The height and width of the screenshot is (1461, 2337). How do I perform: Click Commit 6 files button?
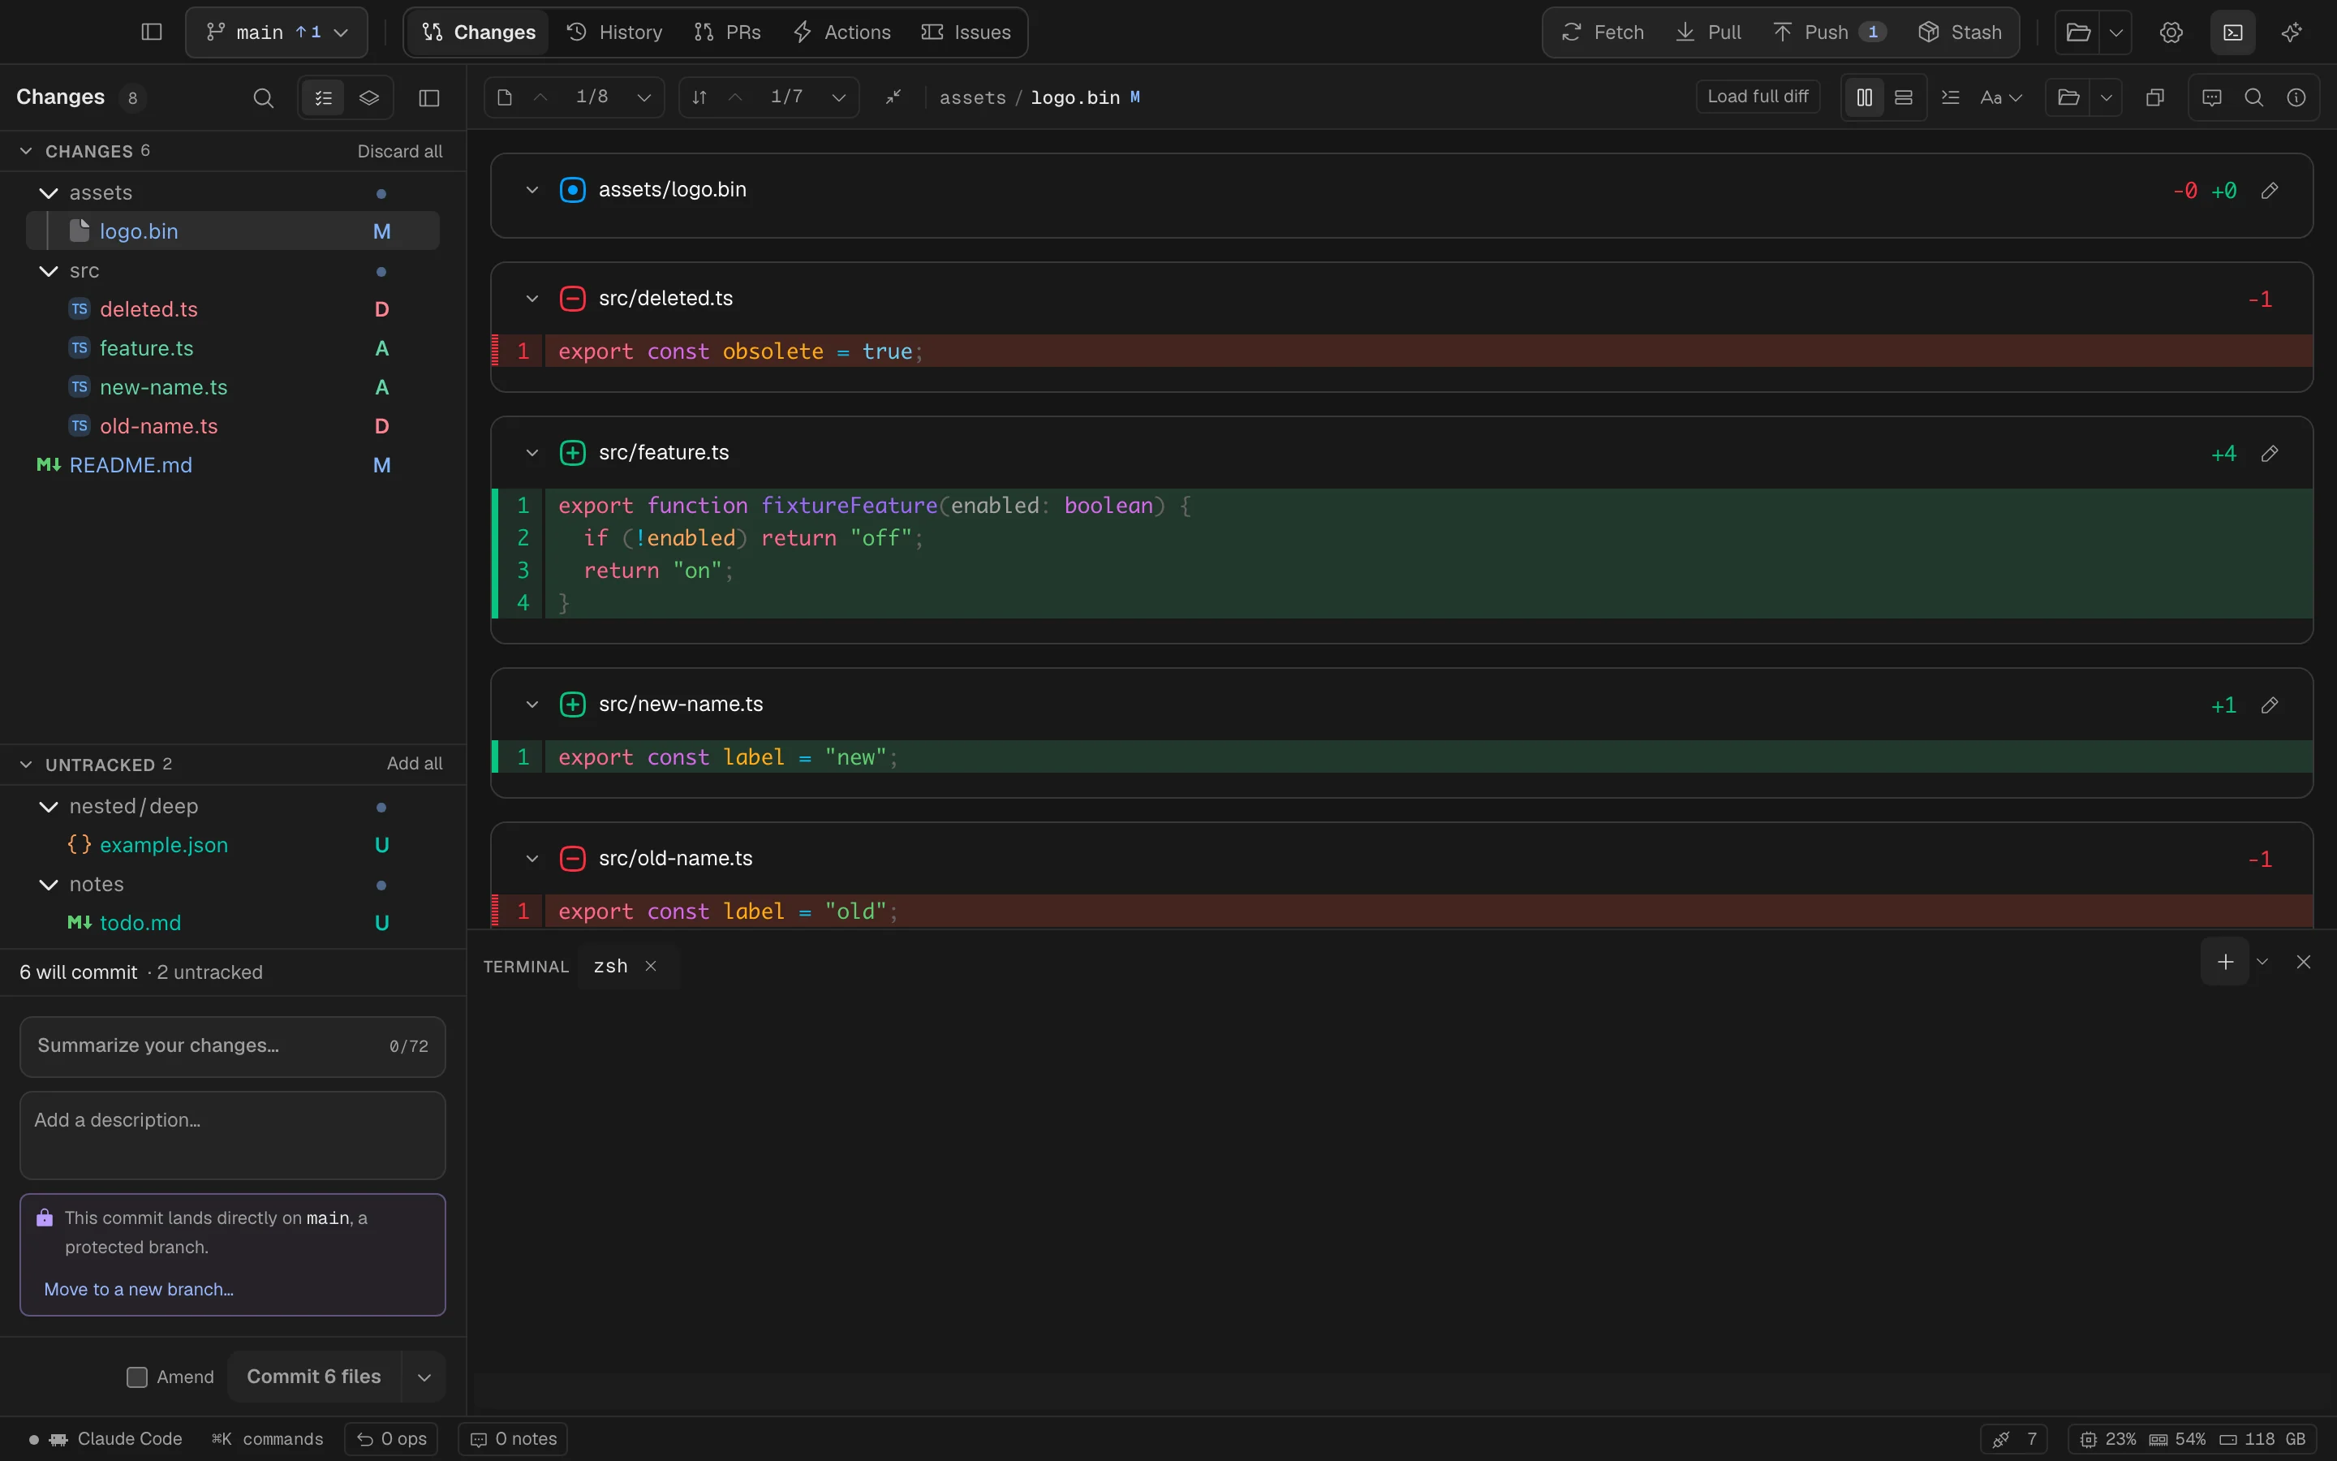(x=314, y=1376)
